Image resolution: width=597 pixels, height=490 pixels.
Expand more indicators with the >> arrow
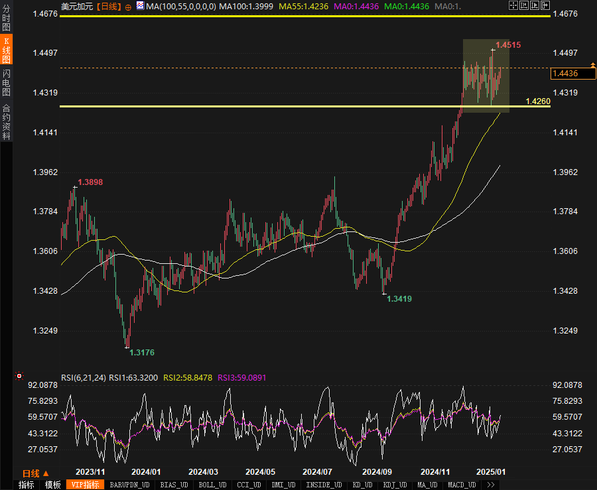pyautogui.click(x=491, y=485)
